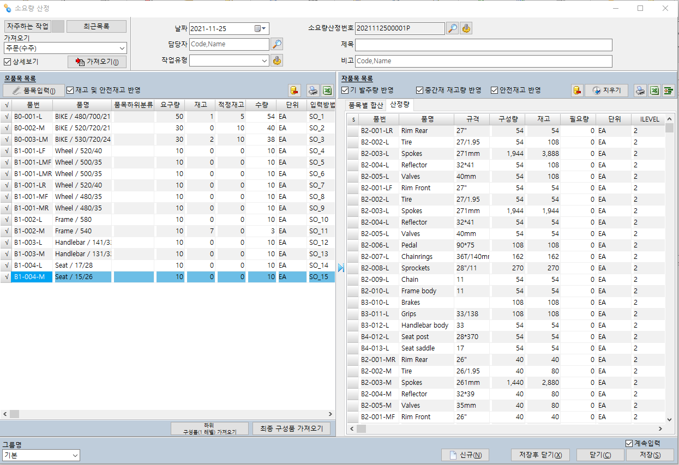Screen dimensions: 679x465
Task: Click the 자주하는 작업 button
Action: pyautogui.click(x=27, y=26)
